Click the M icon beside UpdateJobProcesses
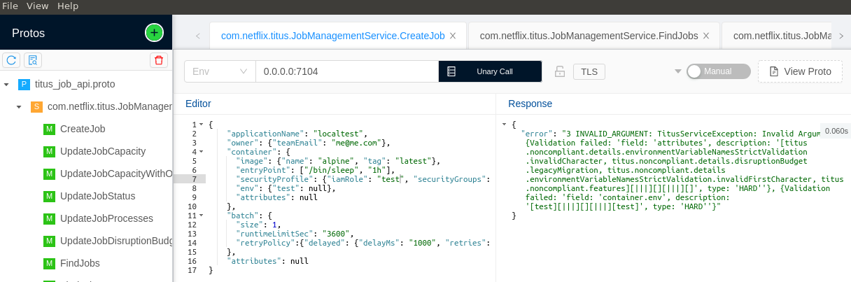 tap(49, 219)
